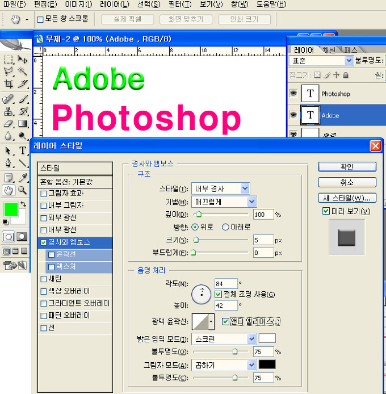Enable 그림자 효과 (Drop Shadow) checkbox
The image size is (386, 394).
[44, 194]
